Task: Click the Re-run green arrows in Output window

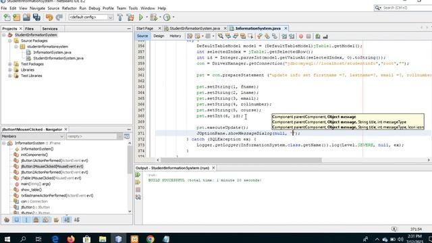Action: tap(138, 175)
